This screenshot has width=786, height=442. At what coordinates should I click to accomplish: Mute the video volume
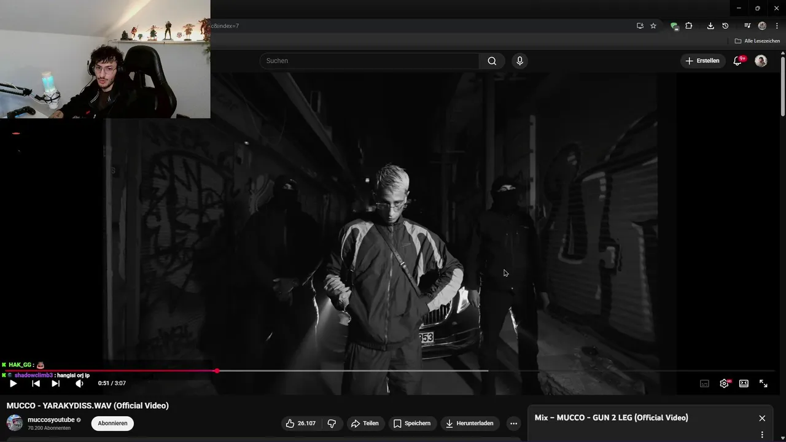(x=79, y=383)
